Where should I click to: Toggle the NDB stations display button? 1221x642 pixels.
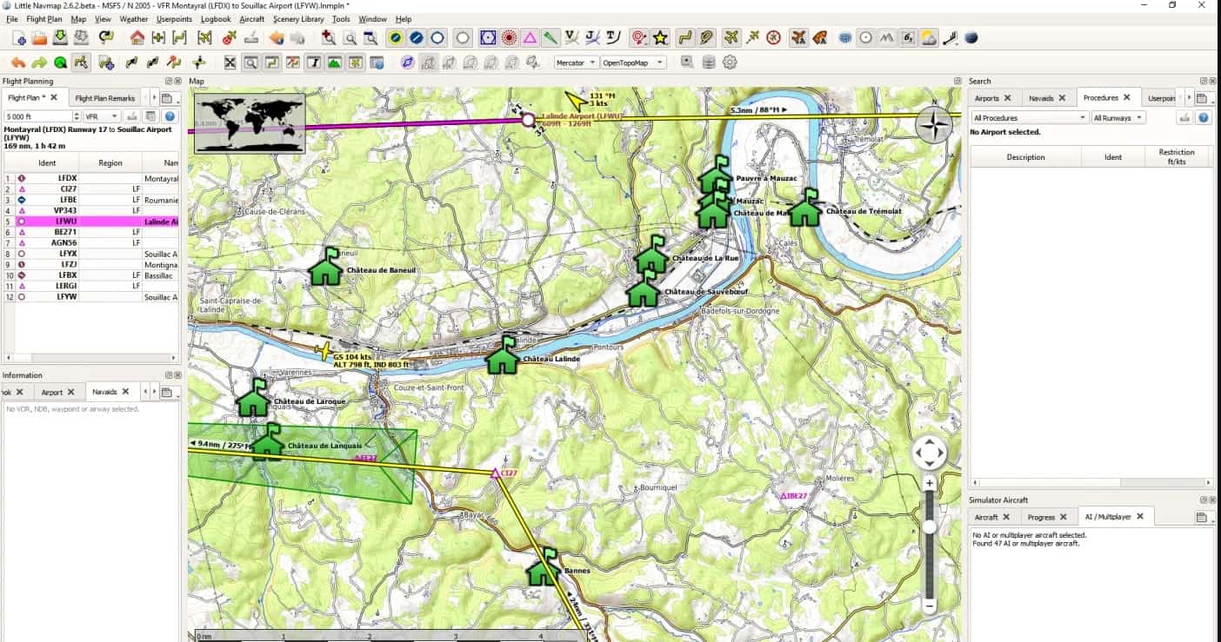tap(509, 37)
